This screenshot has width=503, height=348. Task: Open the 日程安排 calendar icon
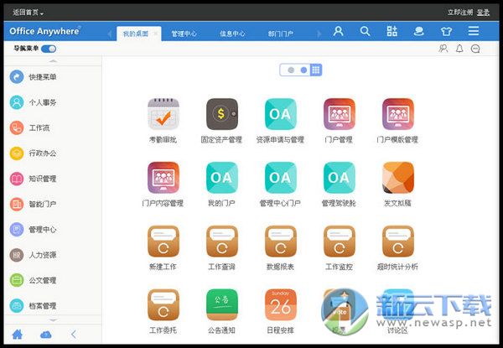pos(280,304)
